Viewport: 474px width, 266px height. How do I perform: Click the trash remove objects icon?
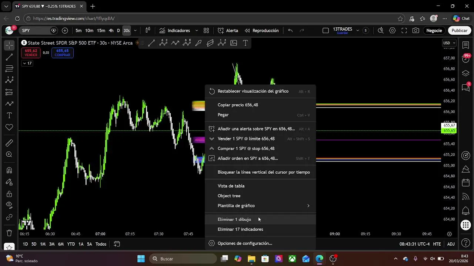click(x=9, y=233)
